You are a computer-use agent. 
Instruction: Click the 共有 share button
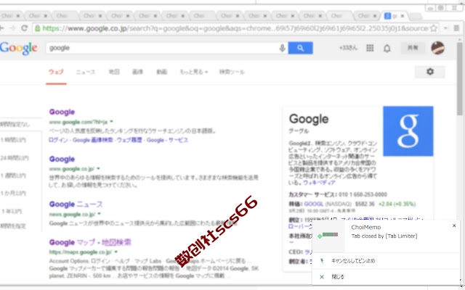[x=413, y=48]
